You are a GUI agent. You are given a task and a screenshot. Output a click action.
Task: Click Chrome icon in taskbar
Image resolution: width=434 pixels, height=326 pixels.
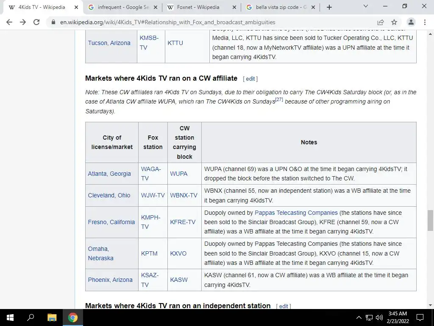tap(73, 318)
